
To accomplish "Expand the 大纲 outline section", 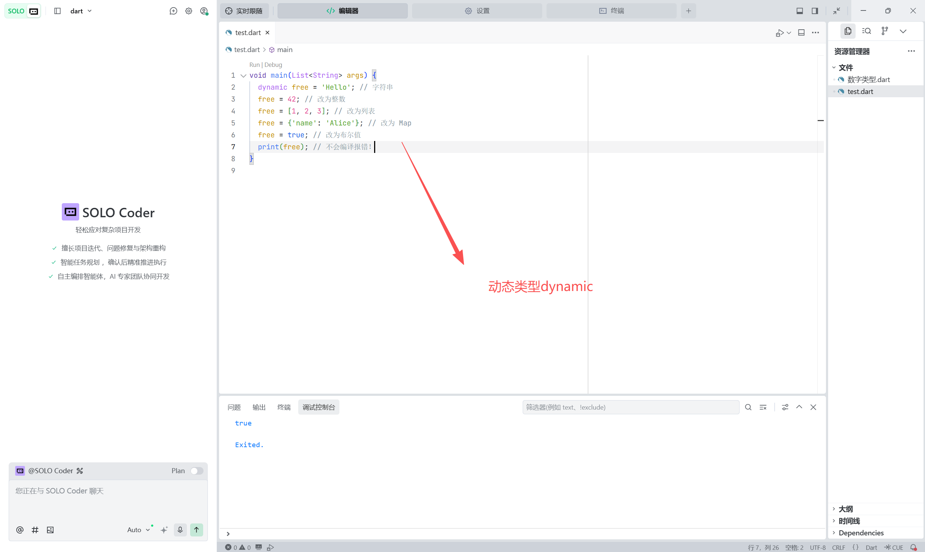I will (845, 509).
